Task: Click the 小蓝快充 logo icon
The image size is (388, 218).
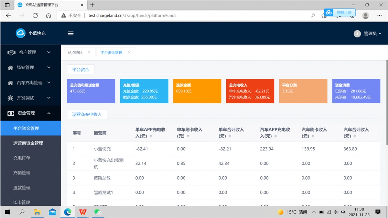Action: pos(20,33)
